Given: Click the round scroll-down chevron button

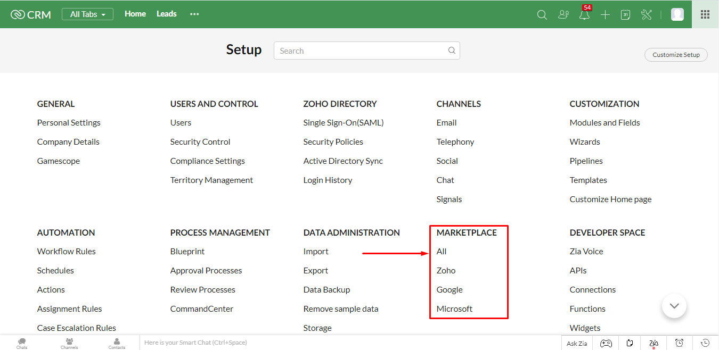Looking at the screenshot, I should pyautogui.click(x=674, y=306).
